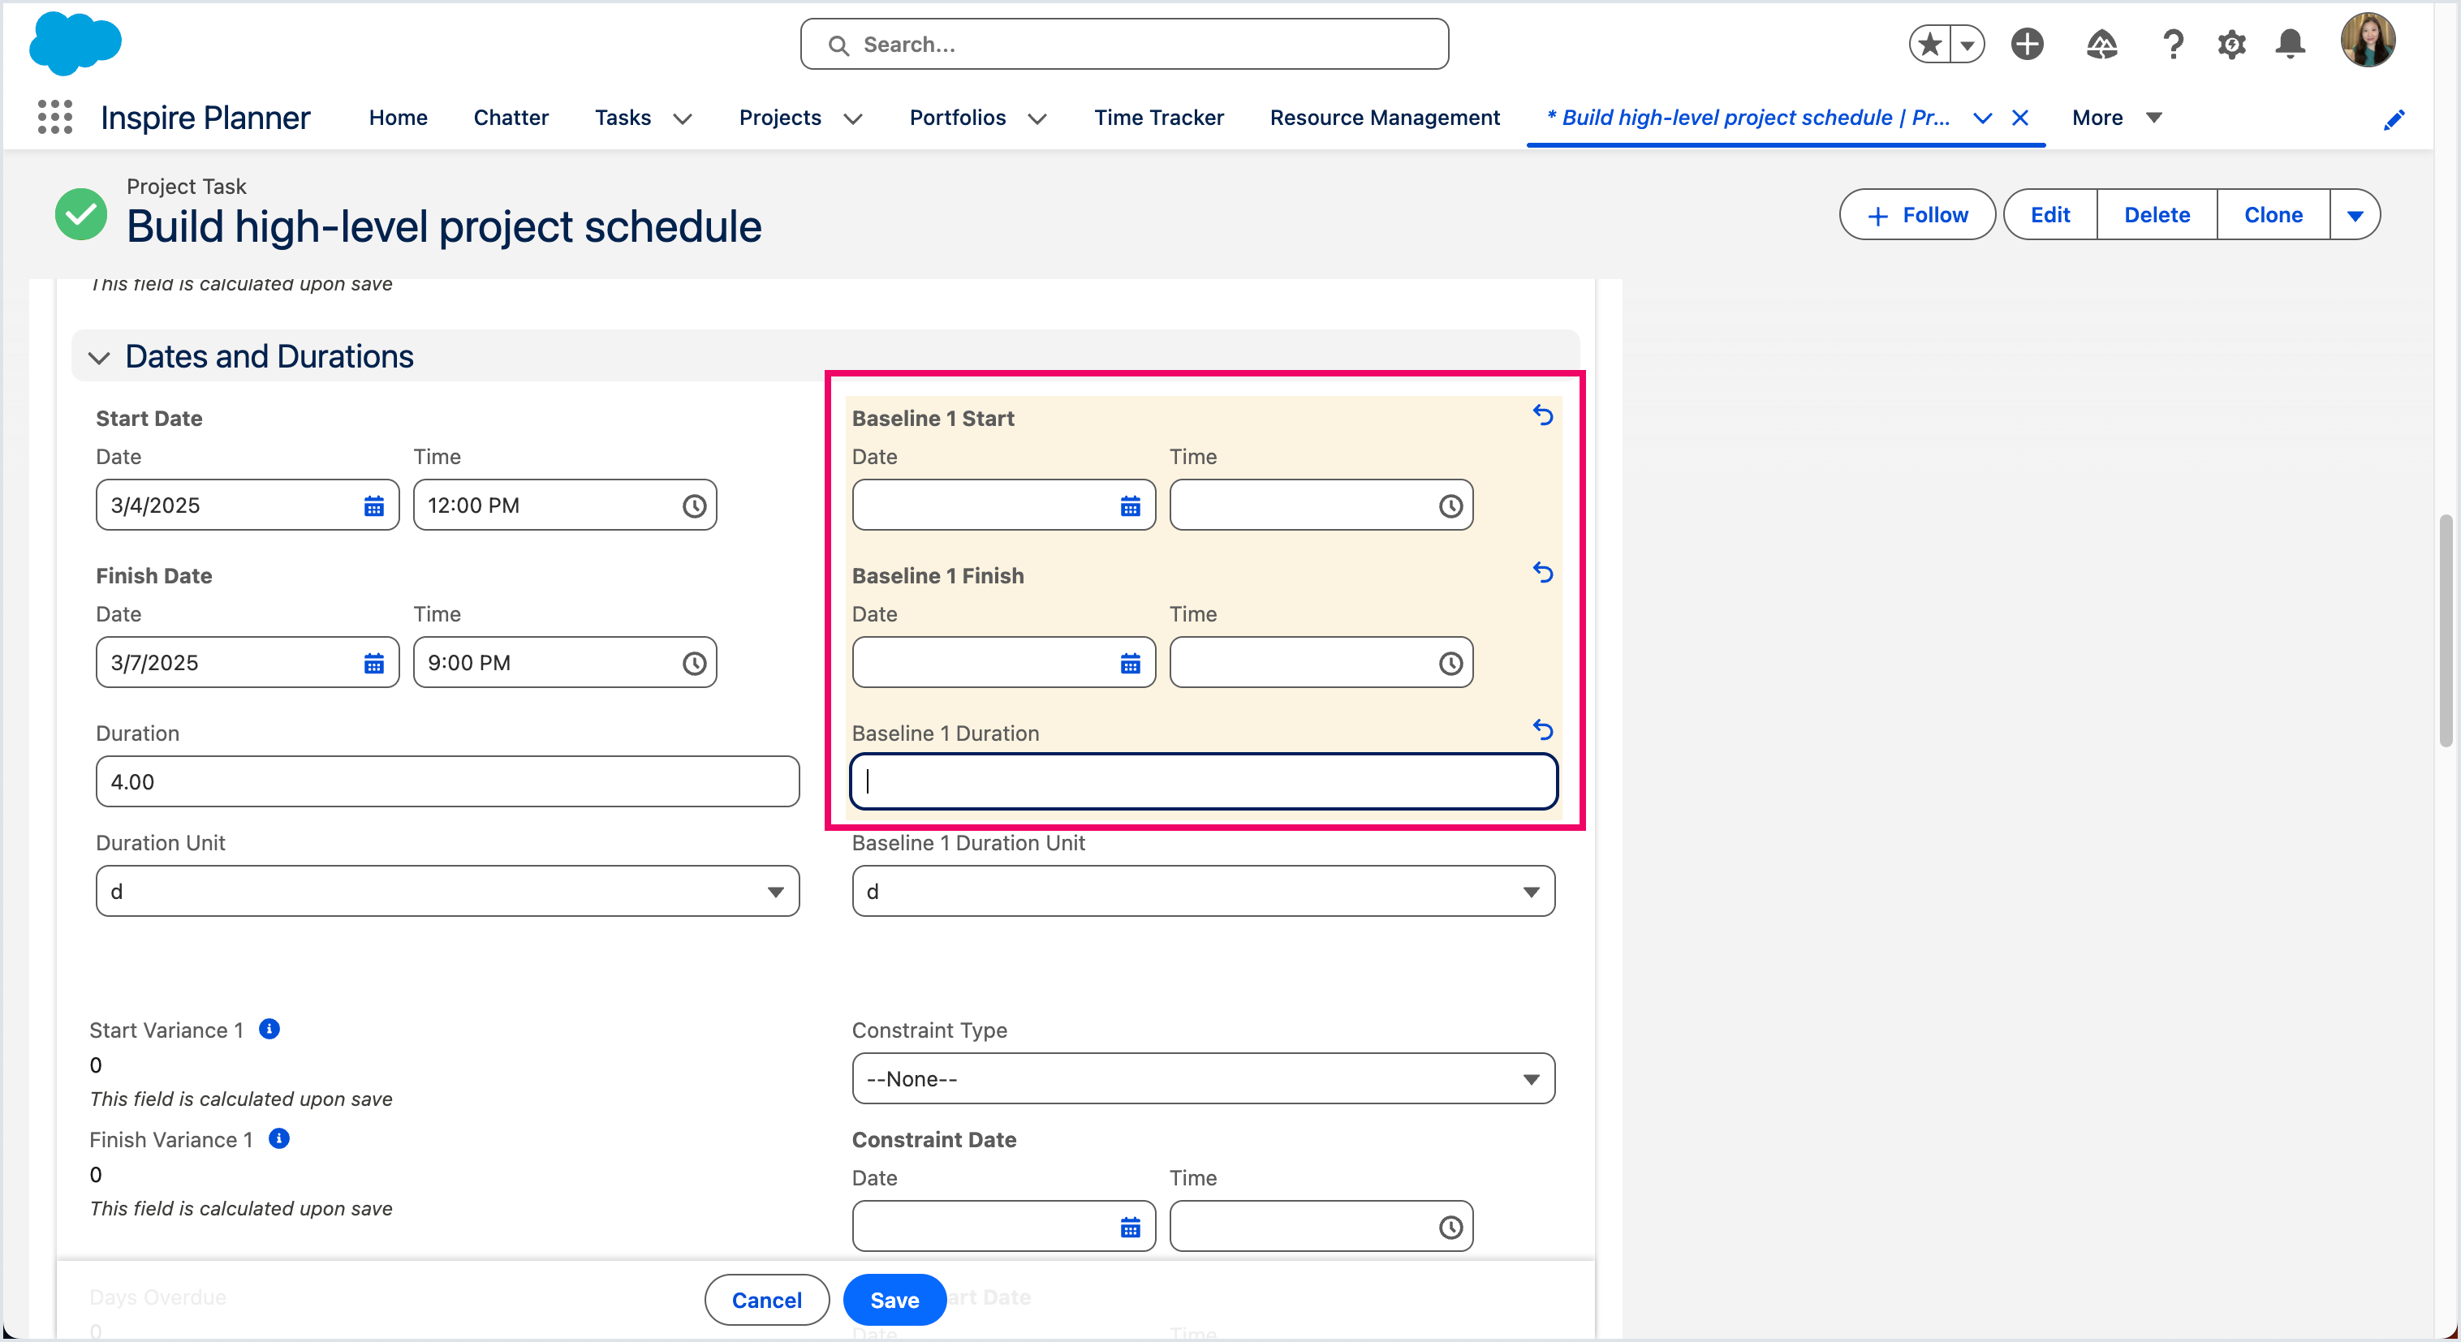
Task: Open the Constraint Date clock picker
Action: click(x=1451, y=1228)
